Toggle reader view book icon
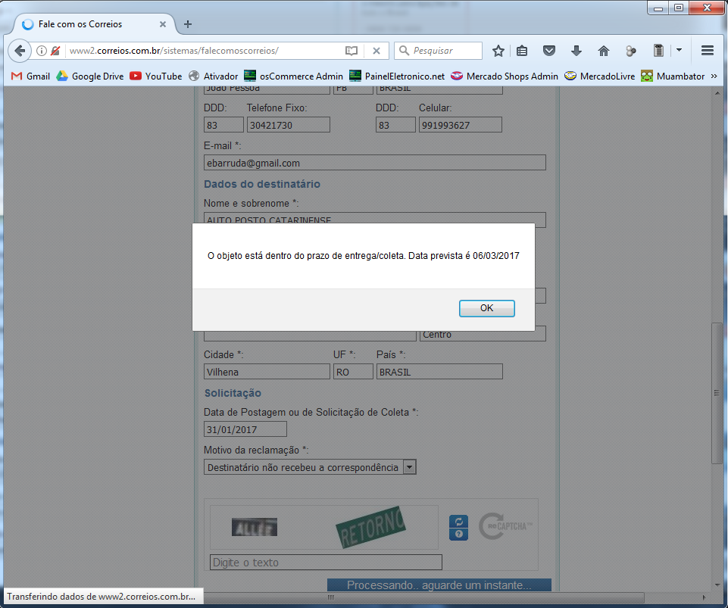The width and height of the screenshot is (728, 608). click(352, 51)
